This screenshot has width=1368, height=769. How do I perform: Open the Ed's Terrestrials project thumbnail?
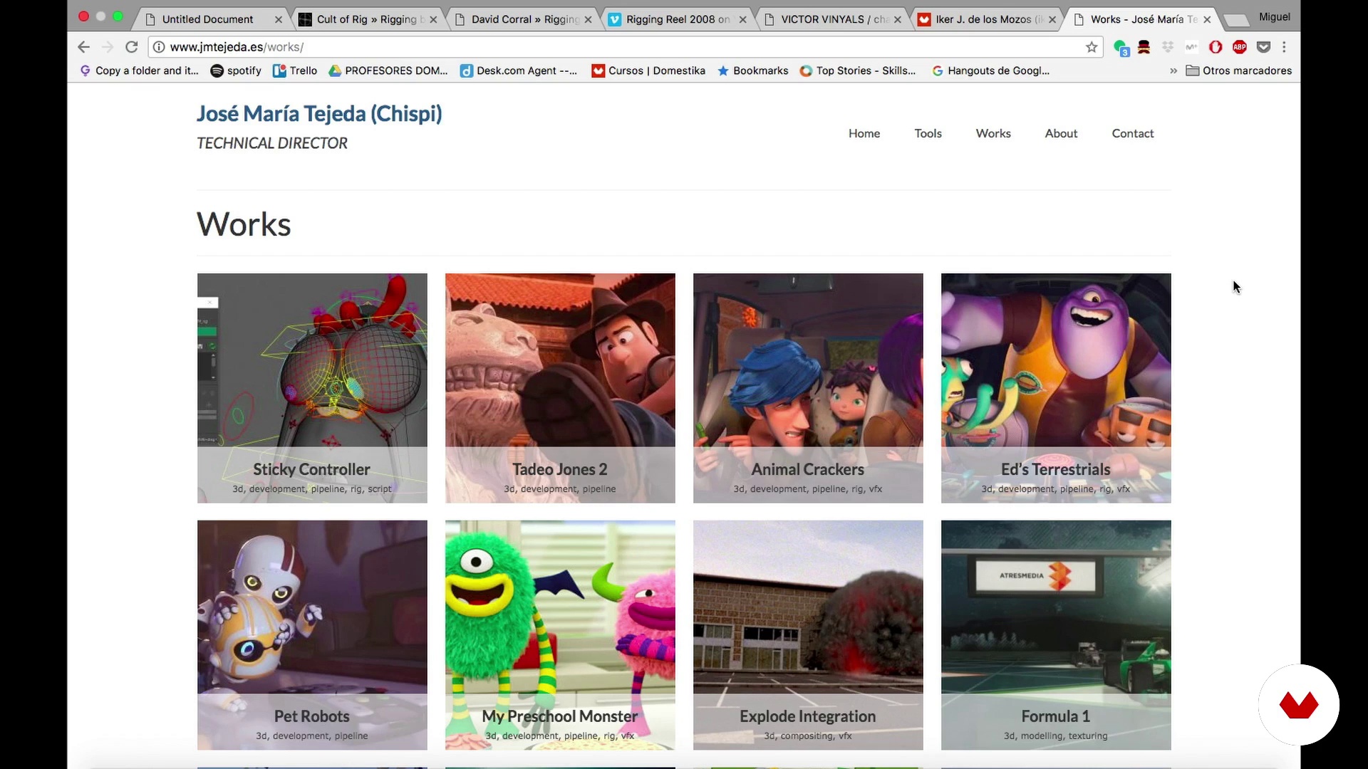[x=1056, y=388]
